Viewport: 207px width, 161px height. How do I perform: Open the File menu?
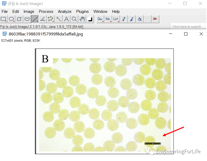tap(4, 11)
